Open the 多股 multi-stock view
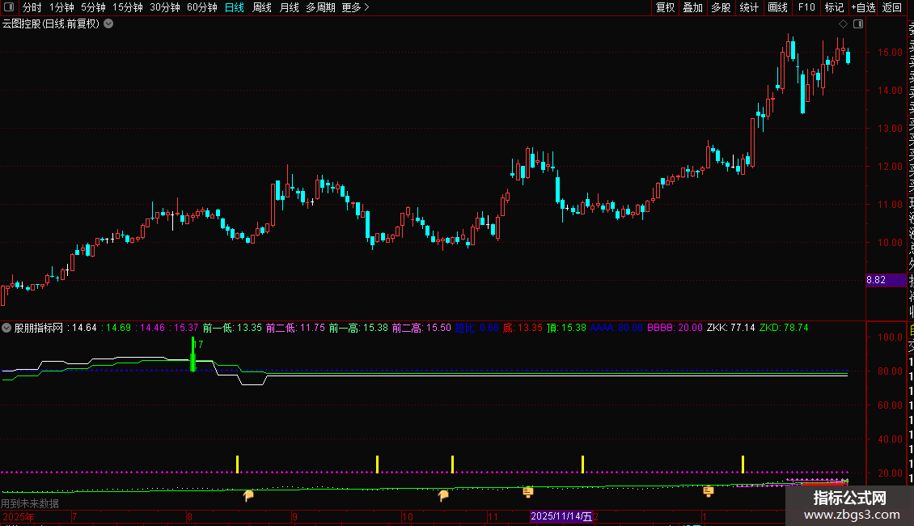 (x=721, y=7)
